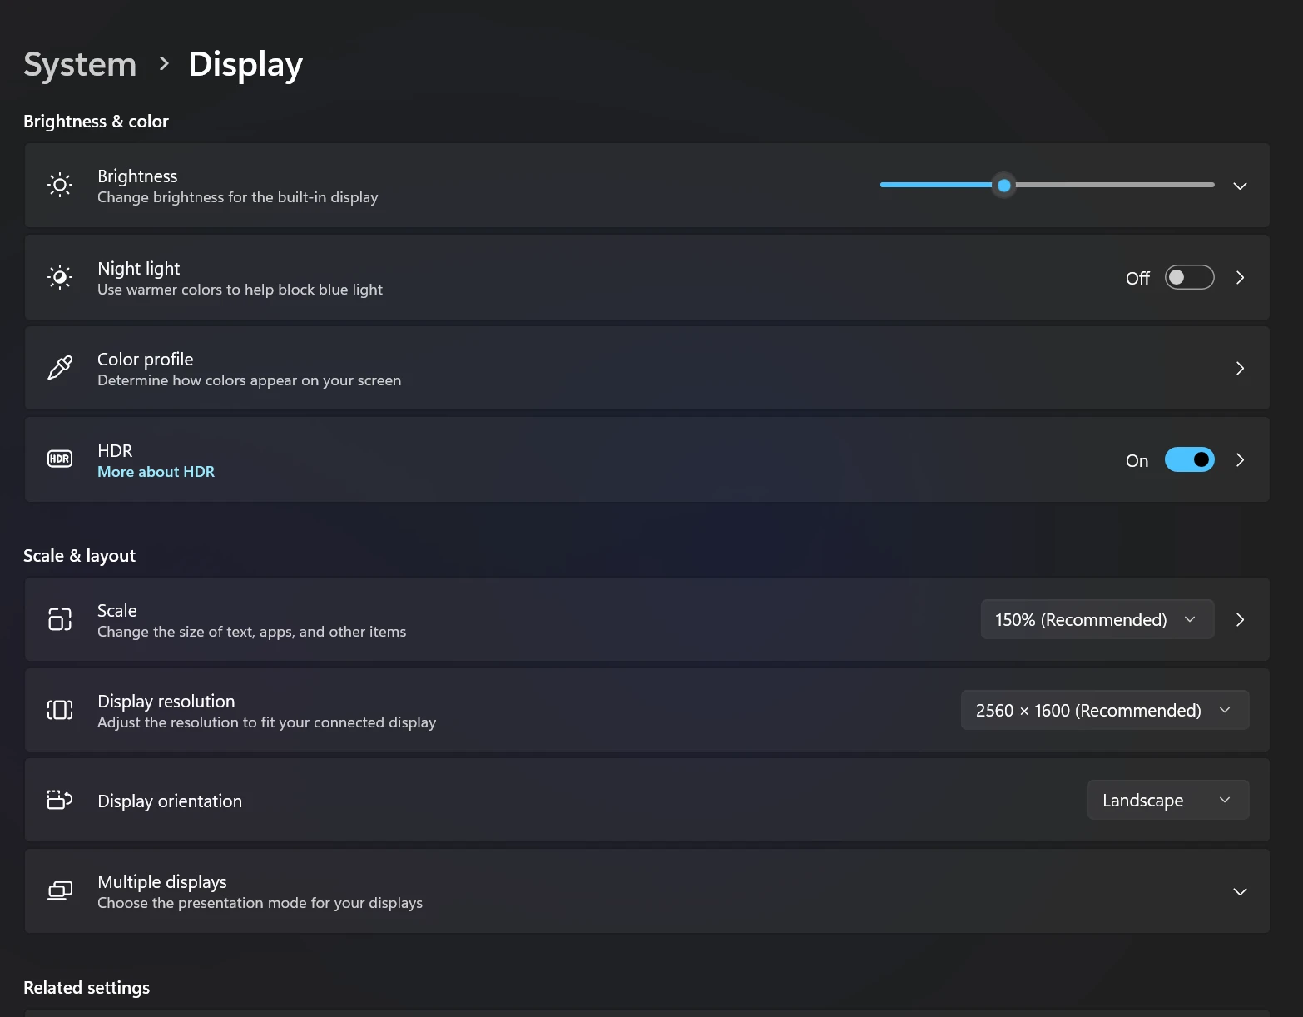The height and width of the screenshot is (1017, 1303).
Task: Open the Display orientation dropdown
Action: (x=1167, y=800)
